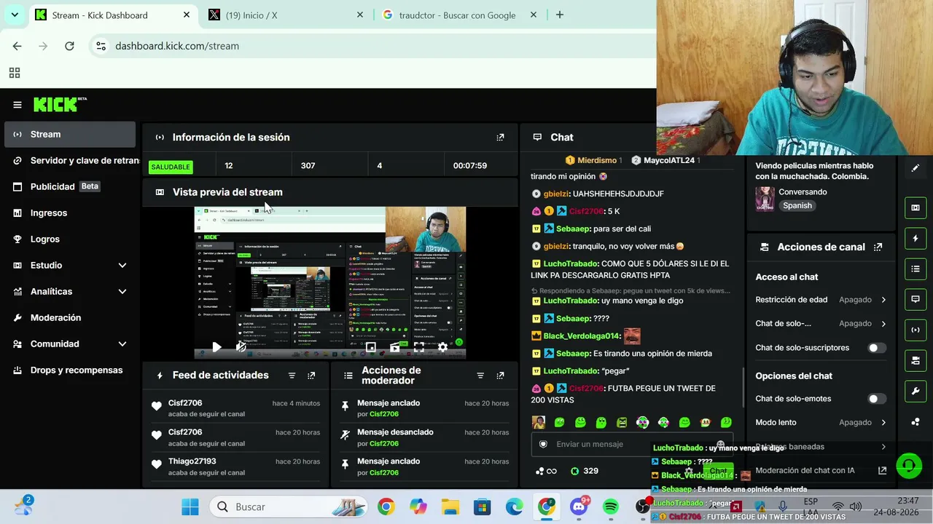Open the Windows Start menu

pyautogui.click(x=190, y=507)
